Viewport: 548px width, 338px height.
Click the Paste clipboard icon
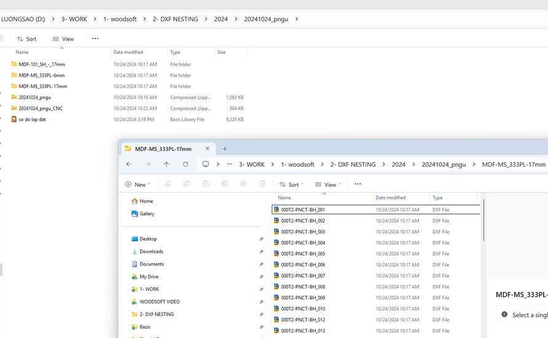[205, 184]
